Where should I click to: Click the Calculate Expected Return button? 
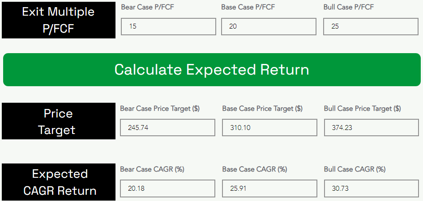coord(211,70)
